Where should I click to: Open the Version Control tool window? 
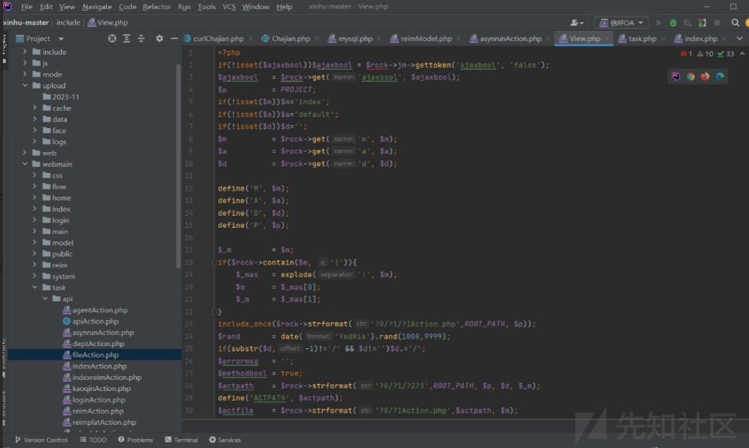[41, 440]
